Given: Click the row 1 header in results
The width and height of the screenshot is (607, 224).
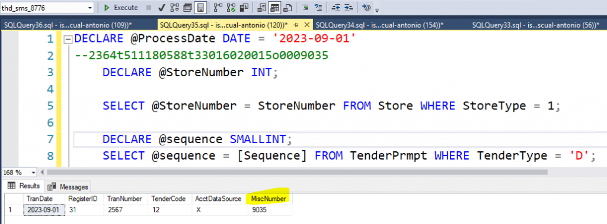Looking at the screenshot, I should point(14,209).
